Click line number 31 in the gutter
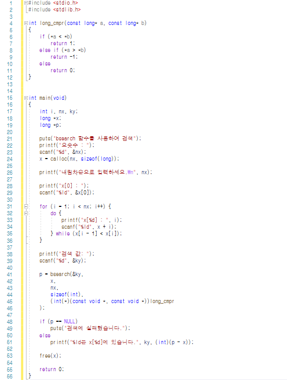The width and height of the screenshot is (287, 380). [10, 206]
